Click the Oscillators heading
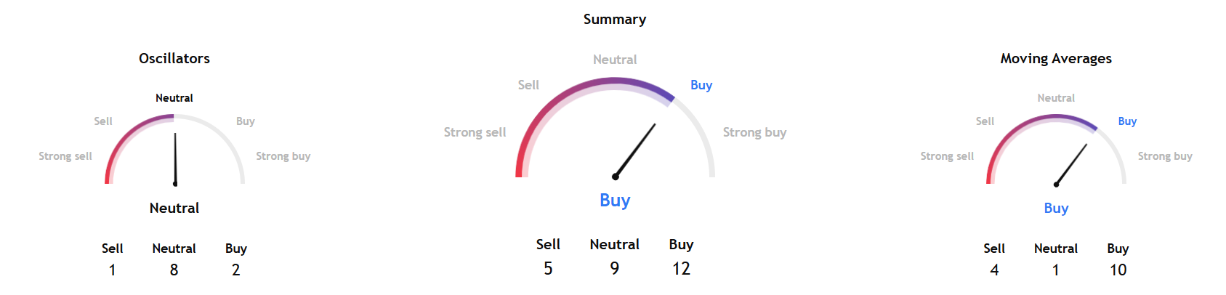The height and width of the screenshot is (295, 1226). coord(174,59)
